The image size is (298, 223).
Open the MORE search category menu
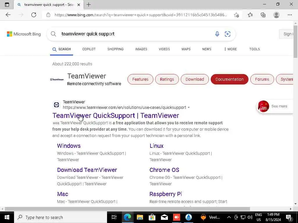click(x=230, y=49)
